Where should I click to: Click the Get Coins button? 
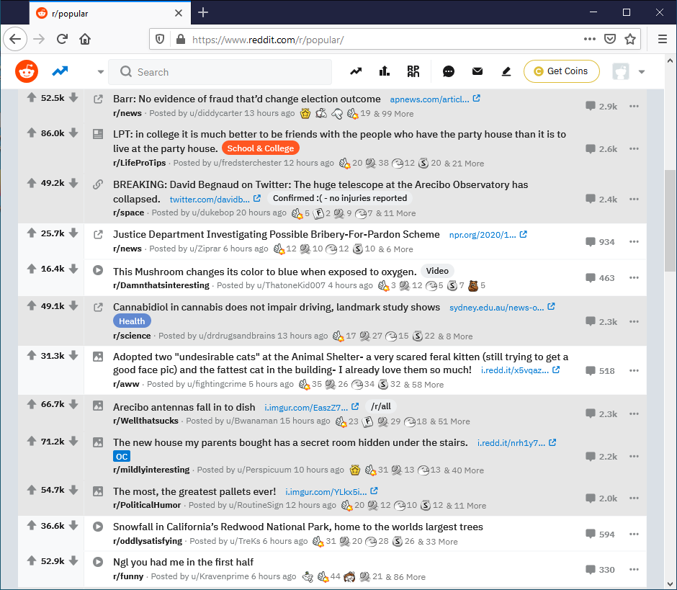(561, 71)
